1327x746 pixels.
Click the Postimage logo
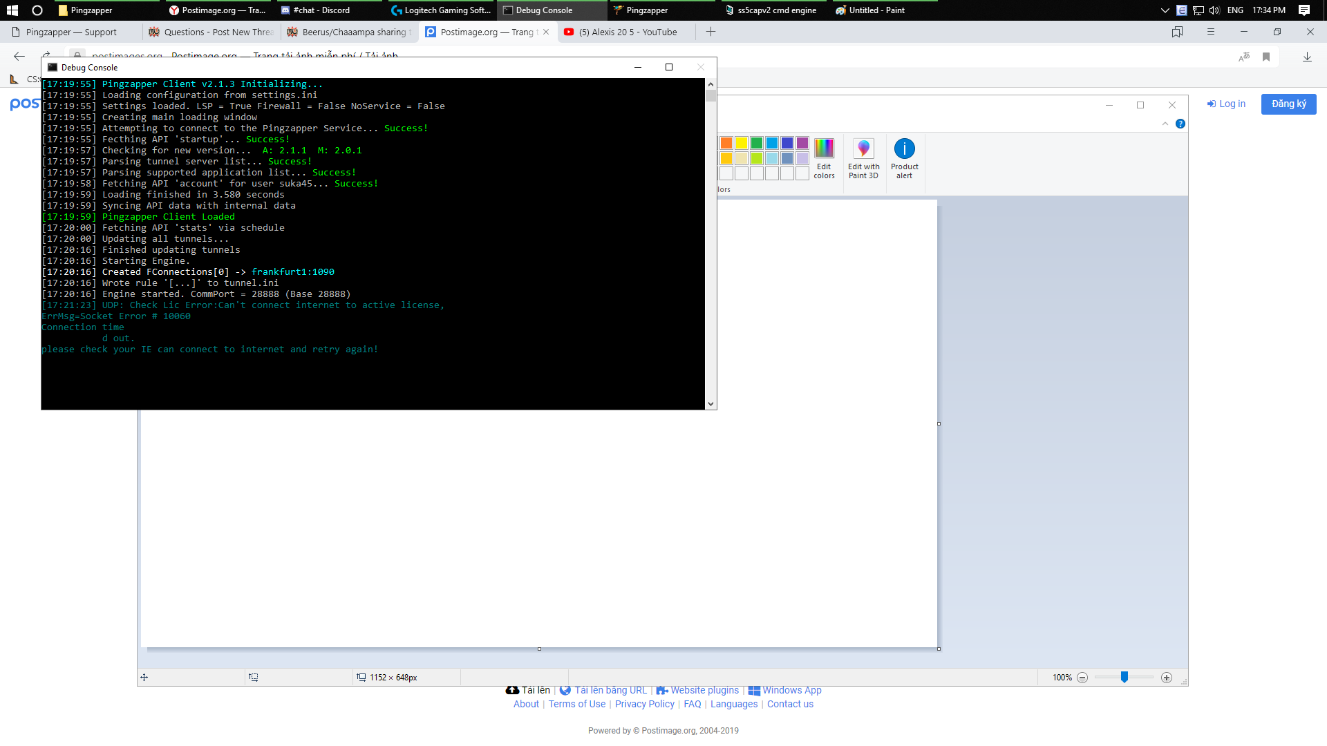click(x=25, y=104)
